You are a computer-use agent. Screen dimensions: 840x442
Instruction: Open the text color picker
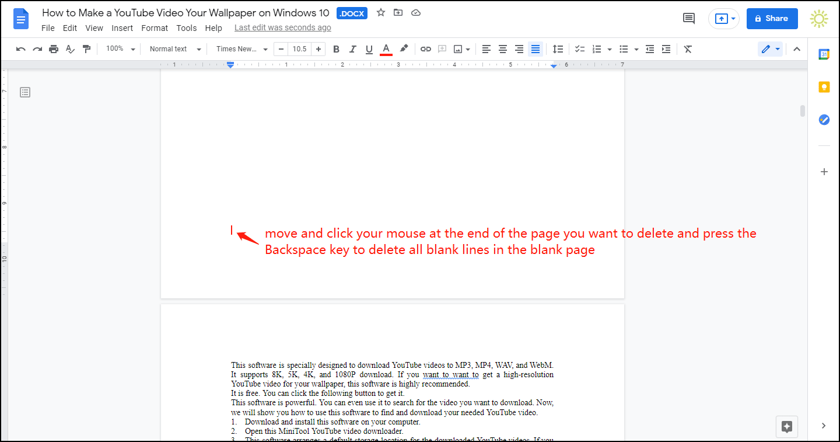(x=386, y=49)
